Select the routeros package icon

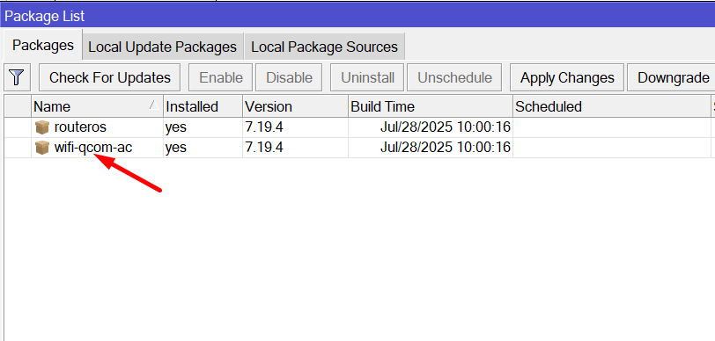pyautogui.click(x=42, y=127)
